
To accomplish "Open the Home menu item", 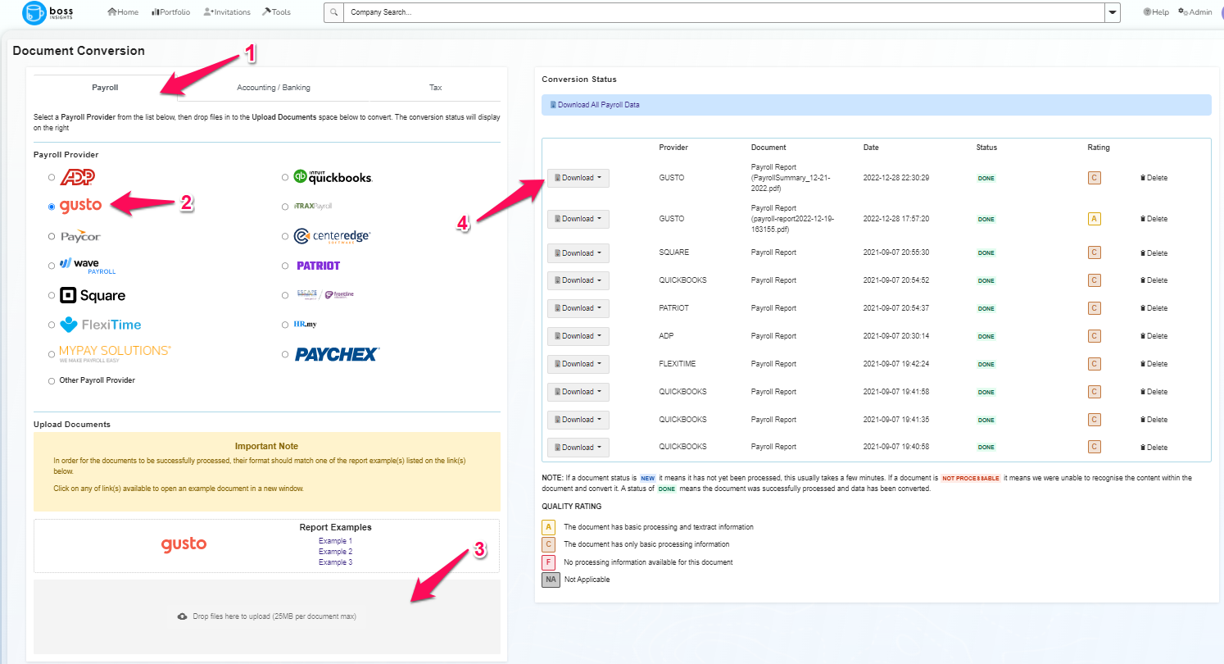I will coord(123,12).
